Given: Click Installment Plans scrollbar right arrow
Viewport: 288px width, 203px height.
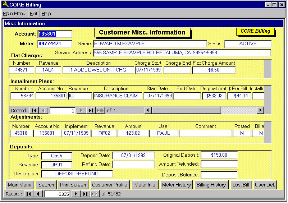Looking at the screenshot, I should [x=260, y=110].
